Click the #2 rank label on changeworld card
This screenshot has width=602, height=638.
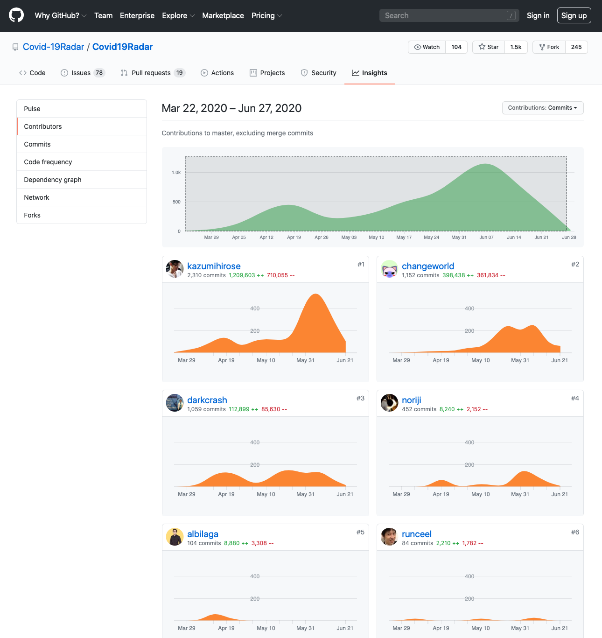tap(575, 264)
